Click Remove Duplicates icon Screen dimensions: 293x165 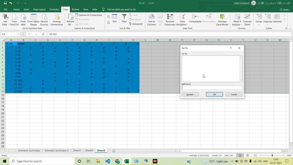[x=170, y=20]
